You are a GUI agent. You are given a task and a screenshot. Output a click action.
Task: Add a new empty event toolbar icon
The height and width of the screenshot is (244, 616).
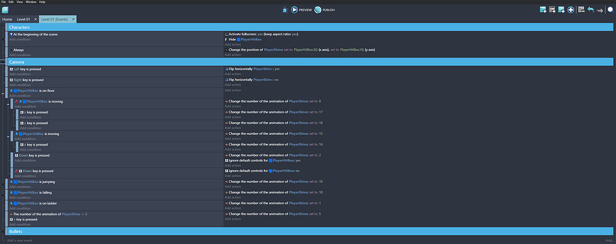pos(543,10)
